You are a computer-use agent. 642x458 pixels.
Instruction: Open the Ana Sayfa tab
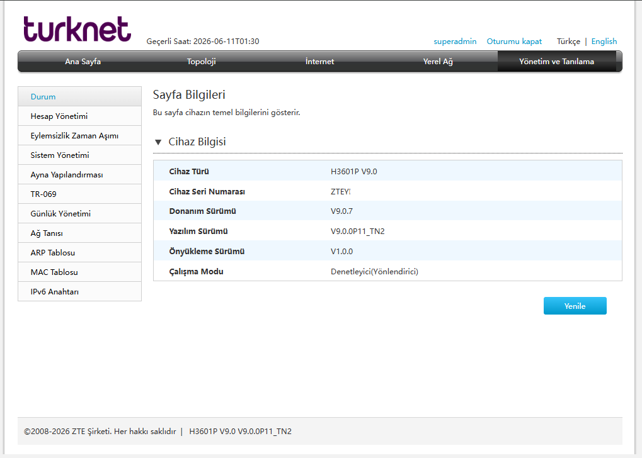point(83,62)
